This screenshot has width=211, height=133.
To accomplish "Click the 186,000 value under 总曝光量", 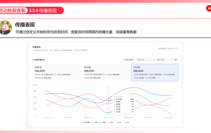I will (40, 71).
